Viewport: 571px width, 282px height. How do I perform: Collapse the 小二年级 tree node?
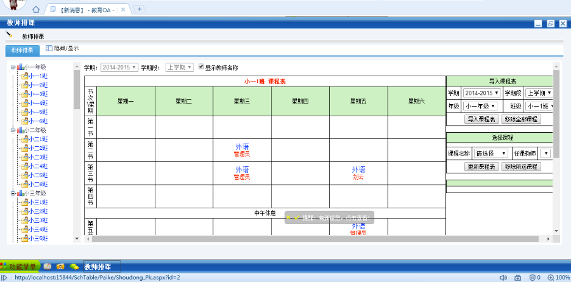(x=13, y=130)
